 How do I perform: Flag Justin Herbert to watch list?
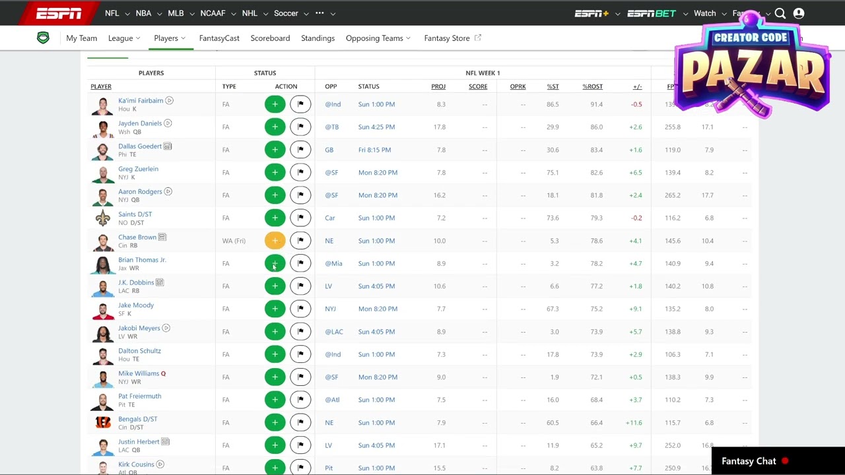coord(300,445)
